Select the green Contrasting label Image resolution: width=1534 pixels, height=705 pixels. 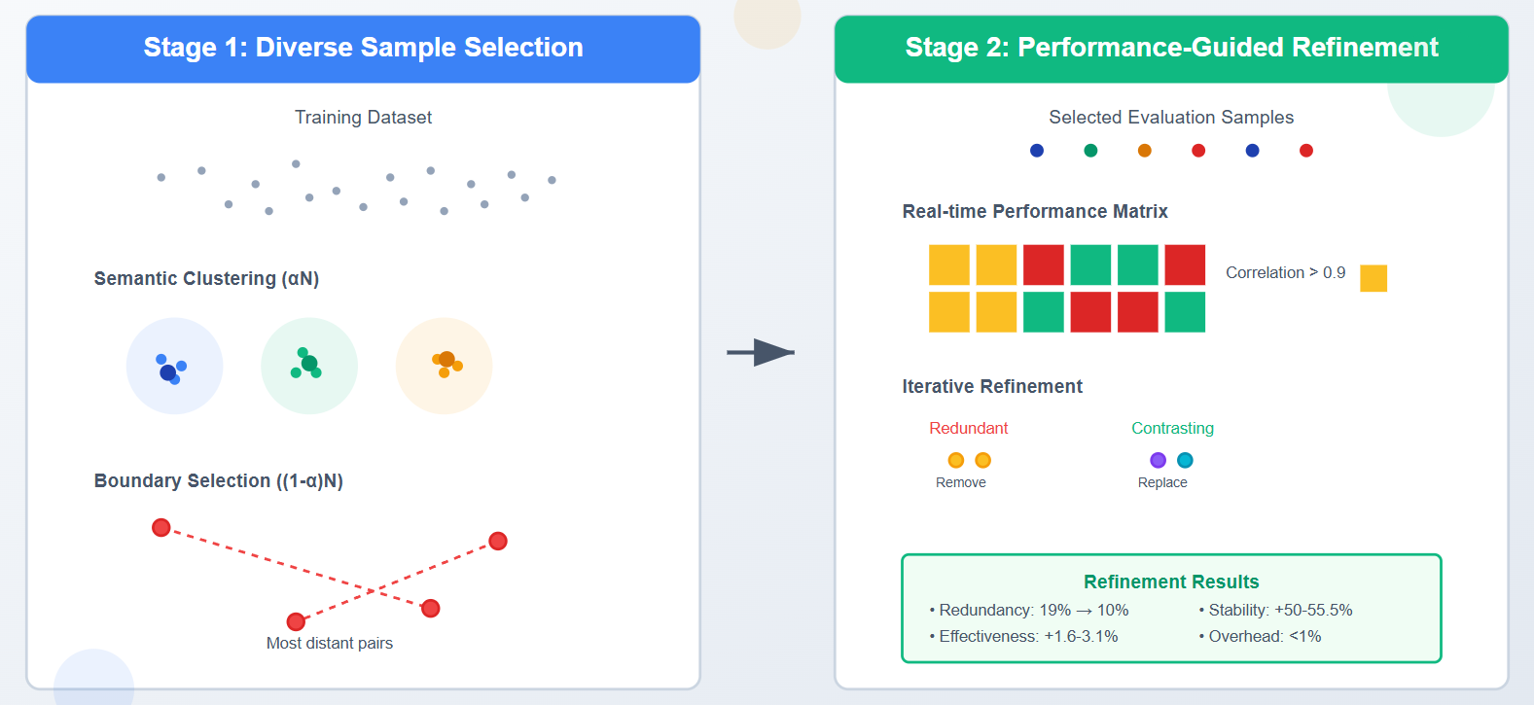[1172, 428]
